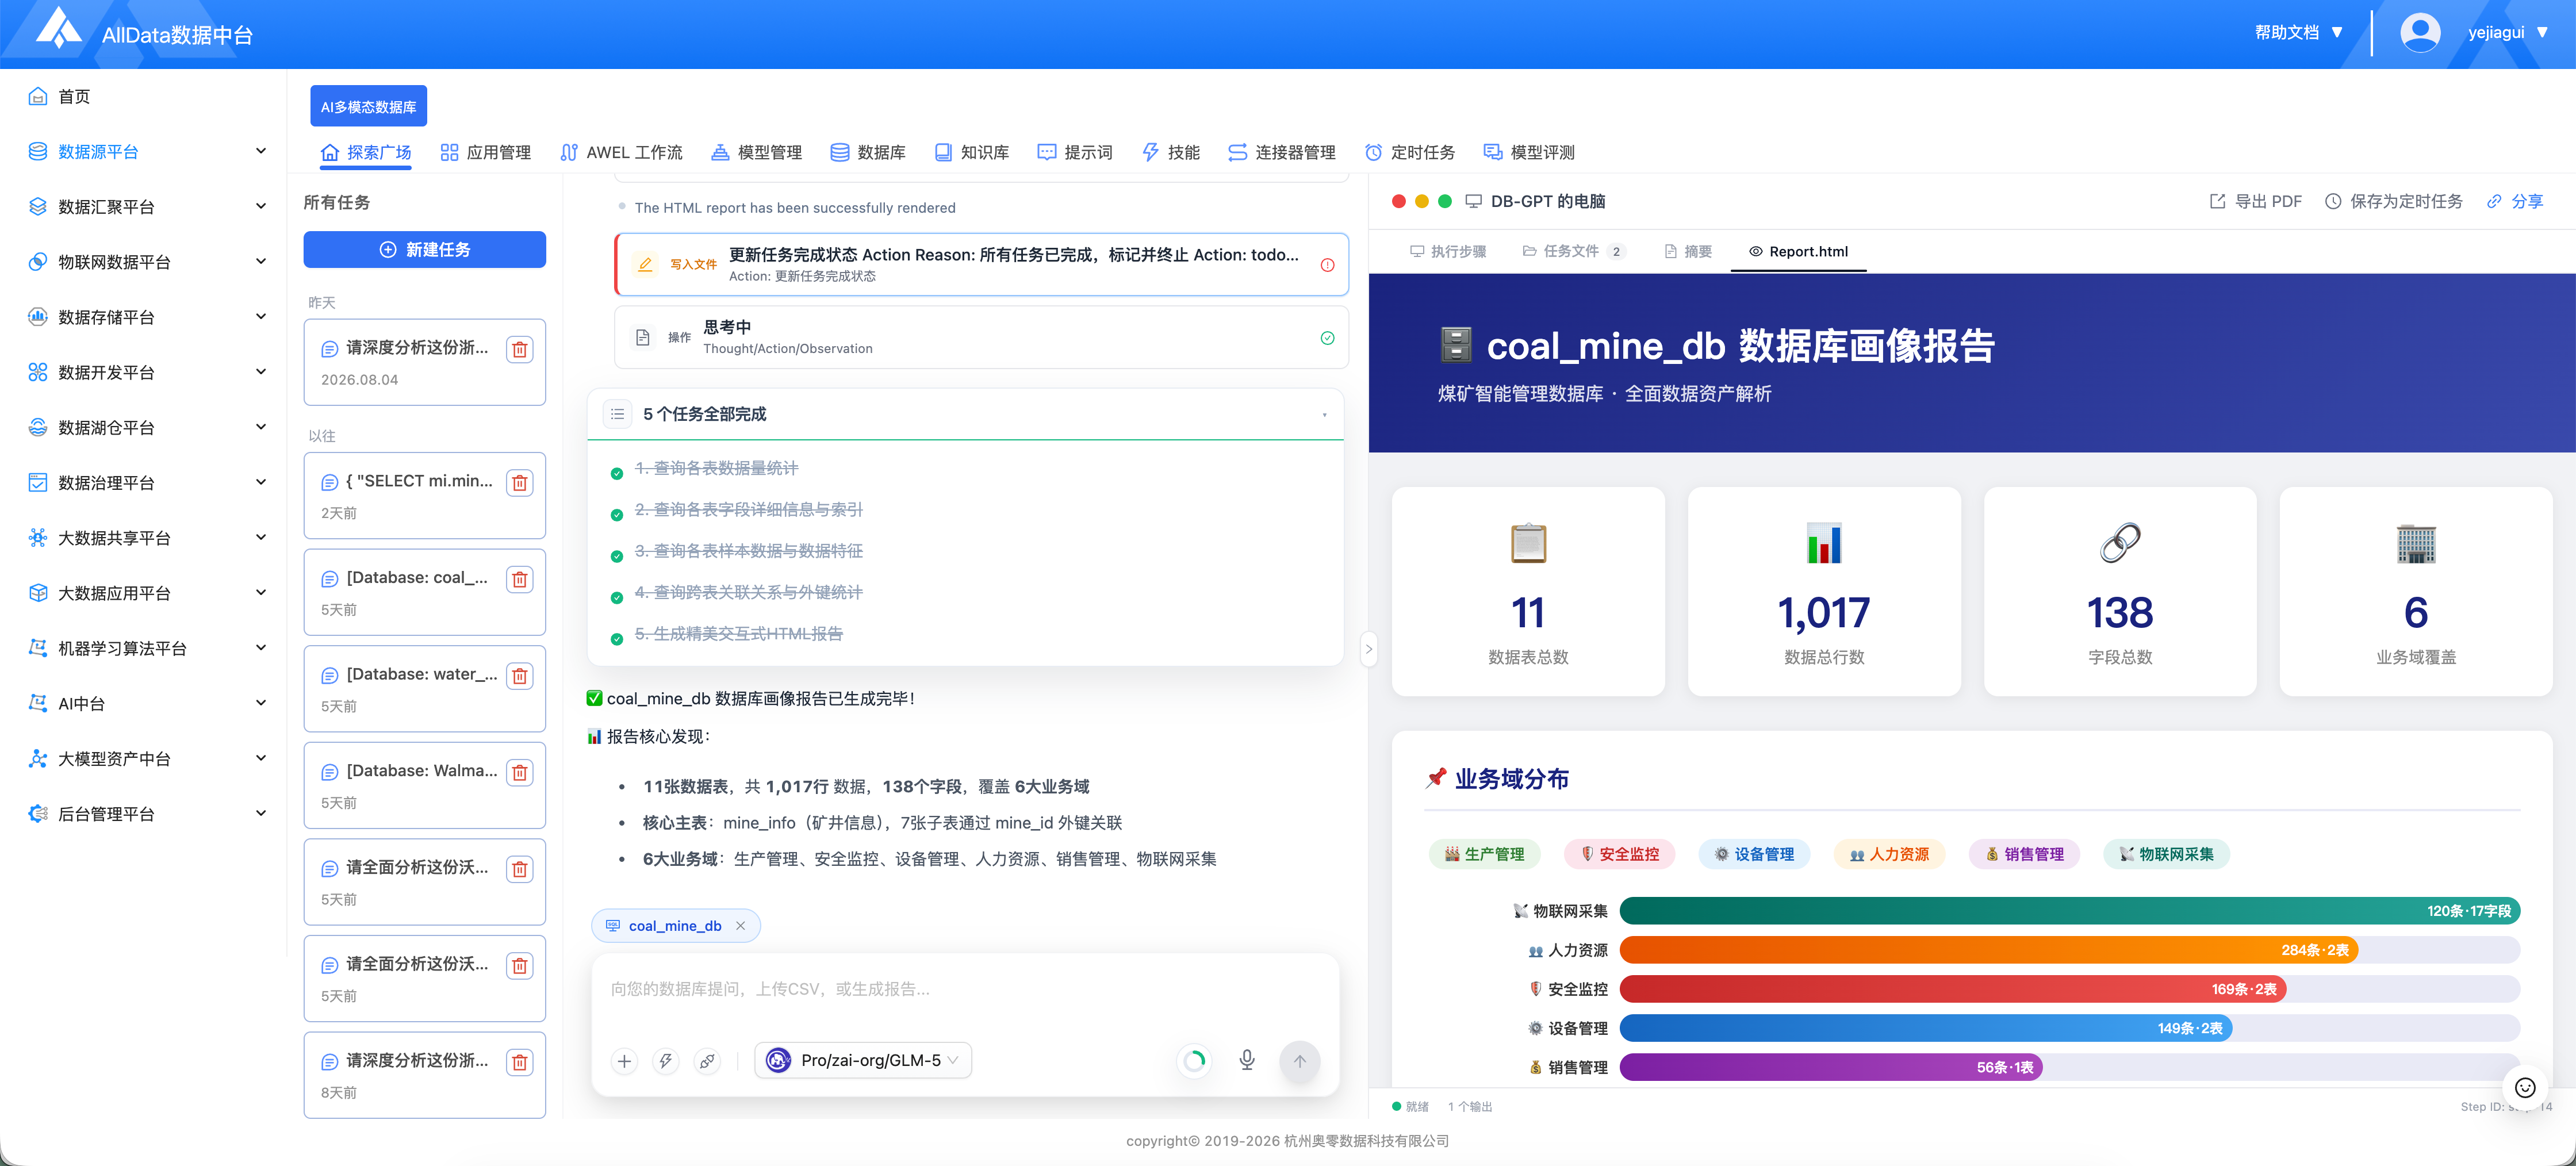Click 导出 PDF
The image size is (2576, 1166).
pyautogui.click(x=2255, y=201)
